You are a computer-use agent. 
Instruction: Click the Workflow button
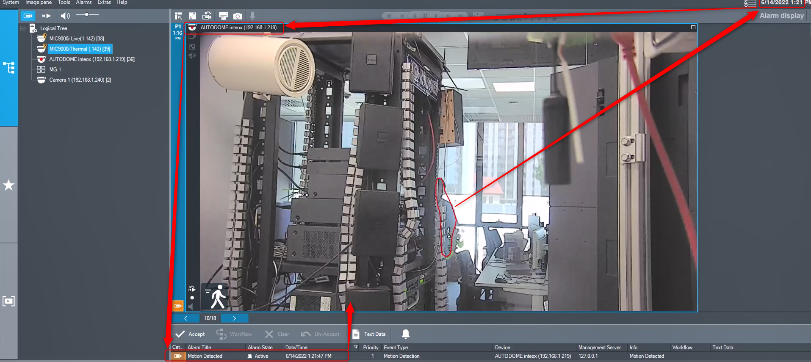234,334
